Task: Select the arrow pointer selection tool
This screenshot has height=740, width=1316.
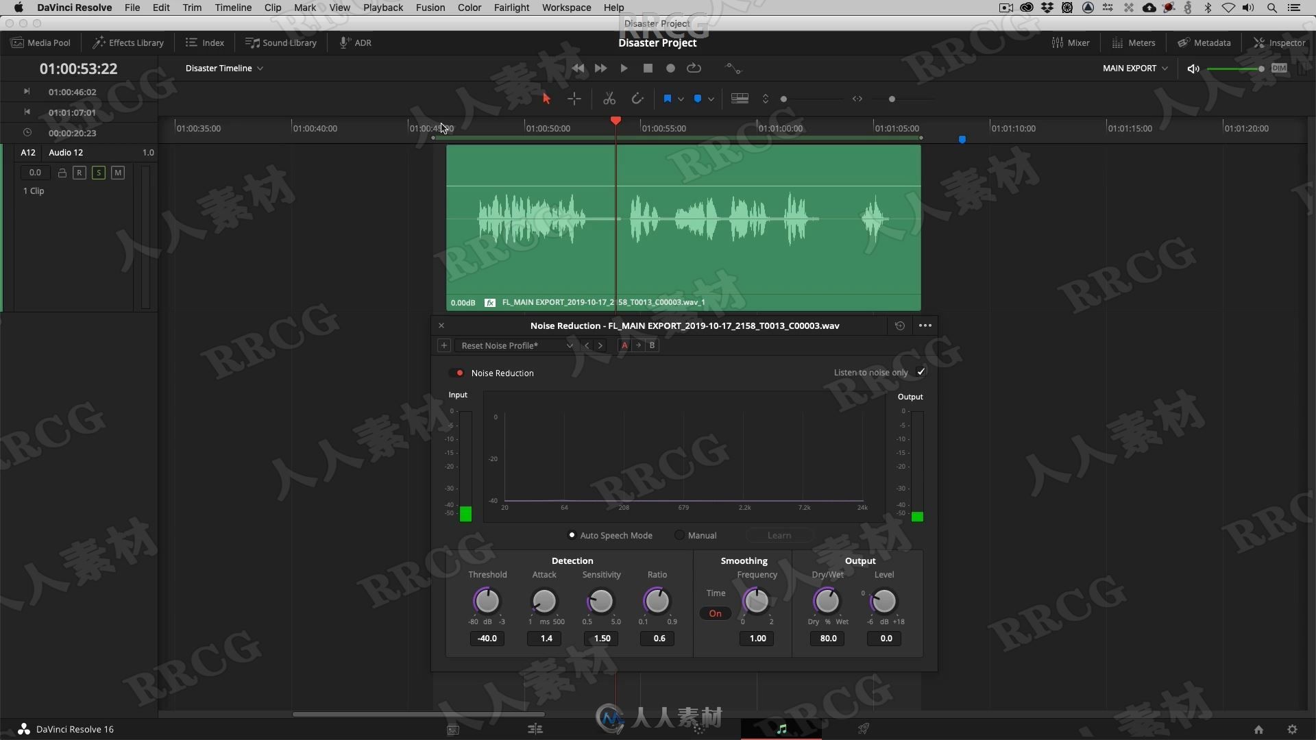Action: 546,99
